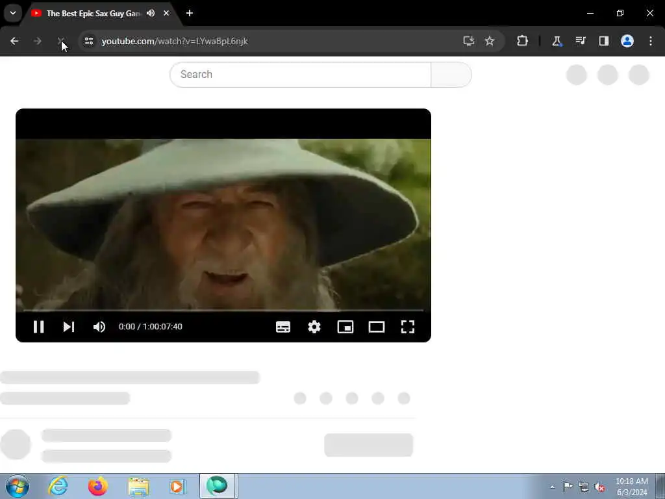Pause the video playback

coord(38,327)
